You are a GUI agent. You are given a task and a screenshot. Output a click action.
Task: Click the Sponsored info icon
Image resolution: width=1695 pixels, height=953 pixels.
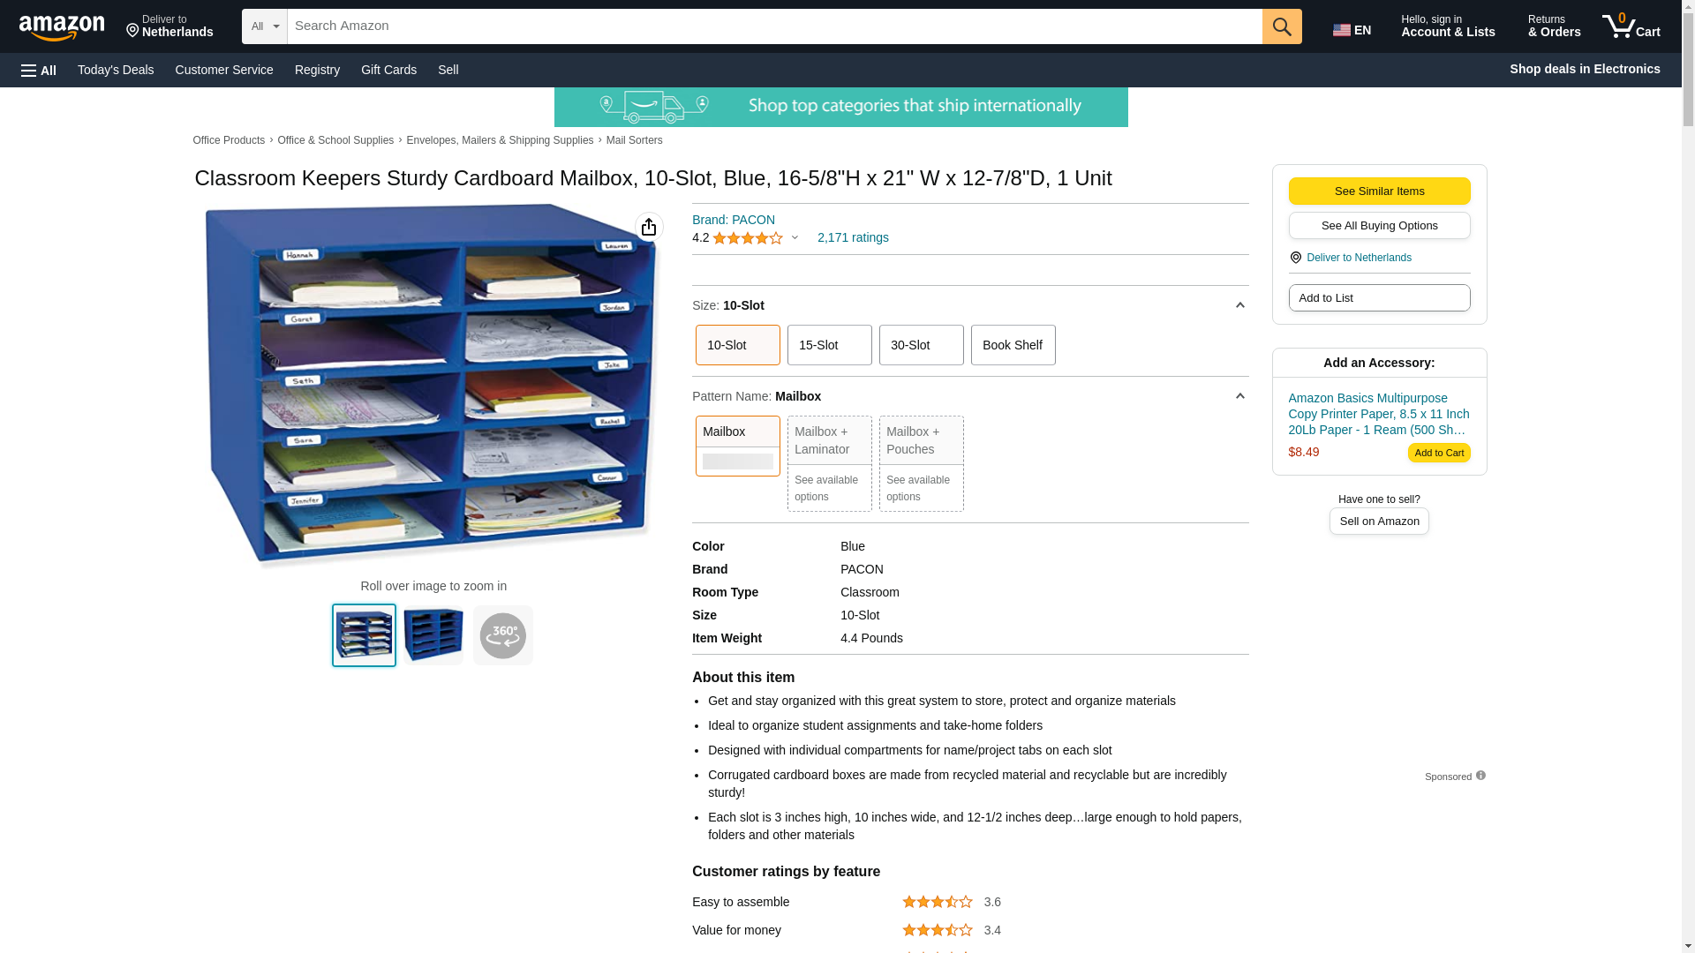tap(1480, 776)
